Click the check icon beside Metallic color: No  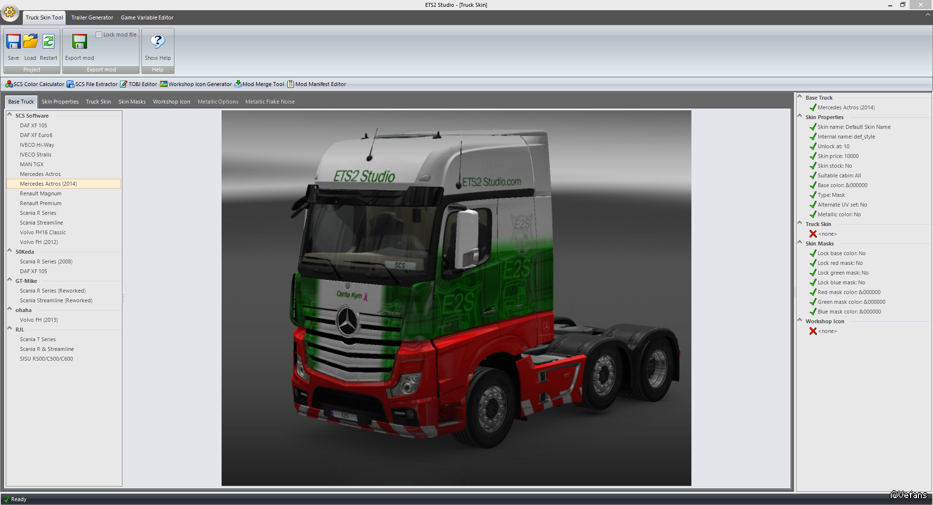click(x=813, y=214)
